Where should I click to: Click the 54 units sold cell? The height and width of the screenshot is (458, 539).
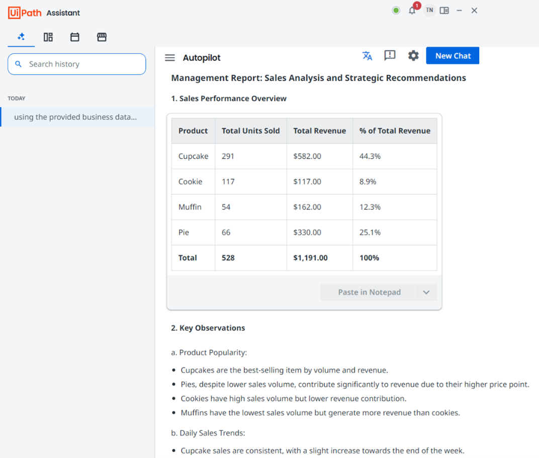point(251,207)
